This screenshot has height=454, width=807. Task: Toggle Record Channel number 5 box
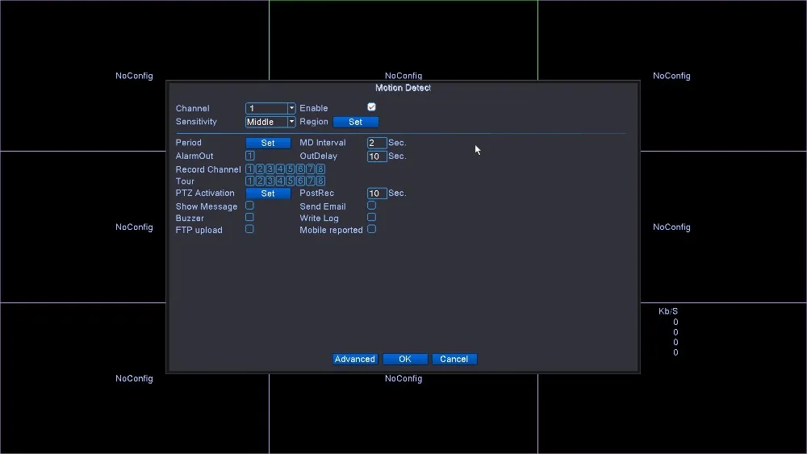[x=291, y=169]
